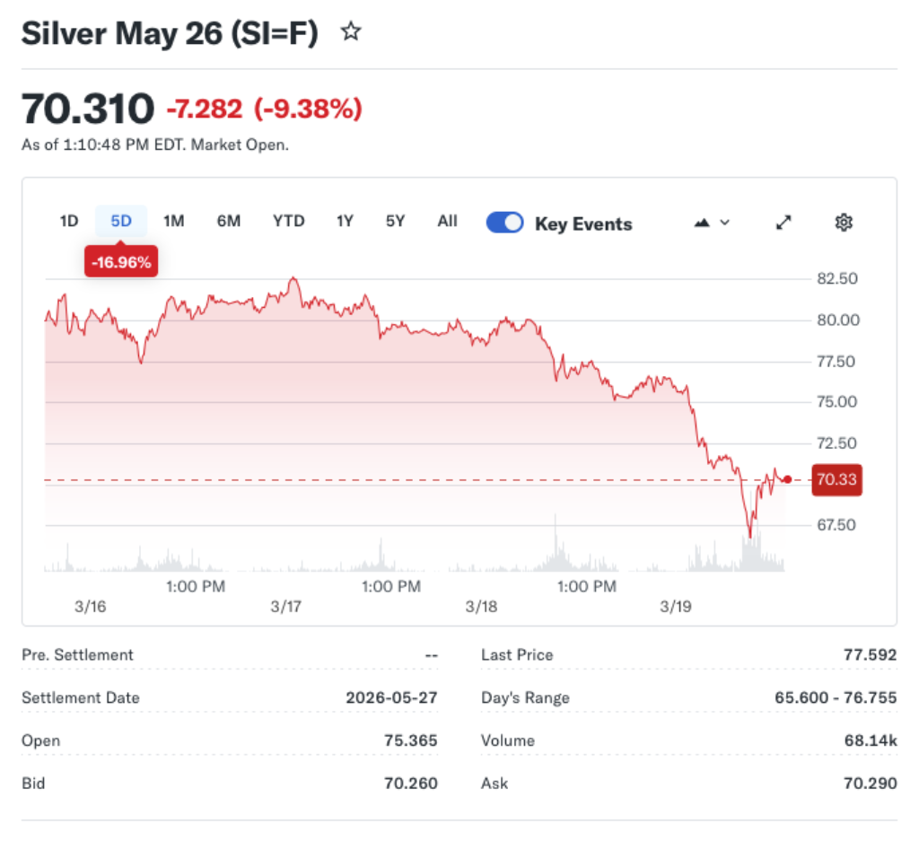Select the mountain chart type icon
The height and width of the screenshot is (841, 919).
pyautogui.click(x=703, y=223)
